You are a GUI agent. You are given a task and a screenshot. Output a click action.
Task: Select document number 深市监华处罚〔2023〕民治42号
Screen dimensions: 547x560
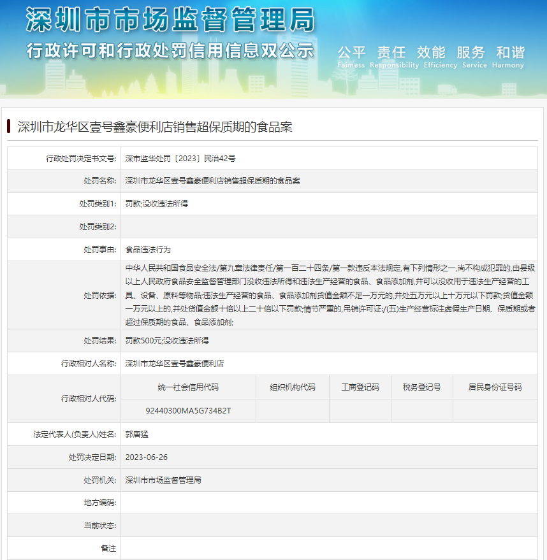coord(180,158)
